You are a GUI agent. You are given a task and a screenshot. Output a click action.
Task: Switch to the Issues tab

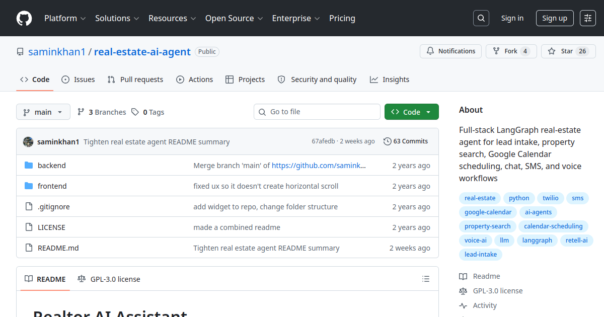point(78,80)
